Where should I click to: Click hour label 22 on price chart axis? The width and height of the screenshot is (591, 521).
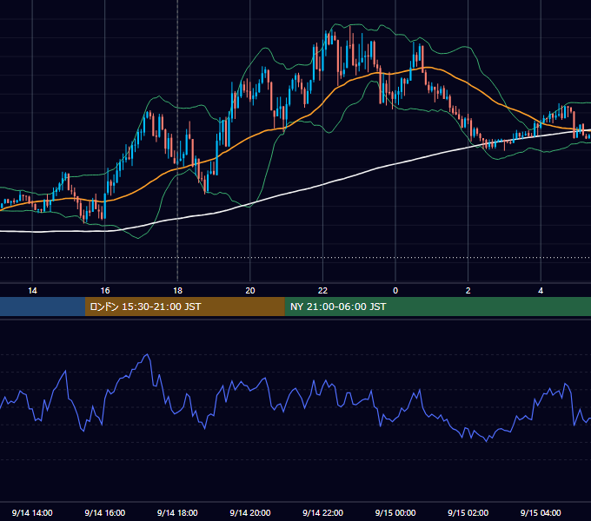coord(322,291)
